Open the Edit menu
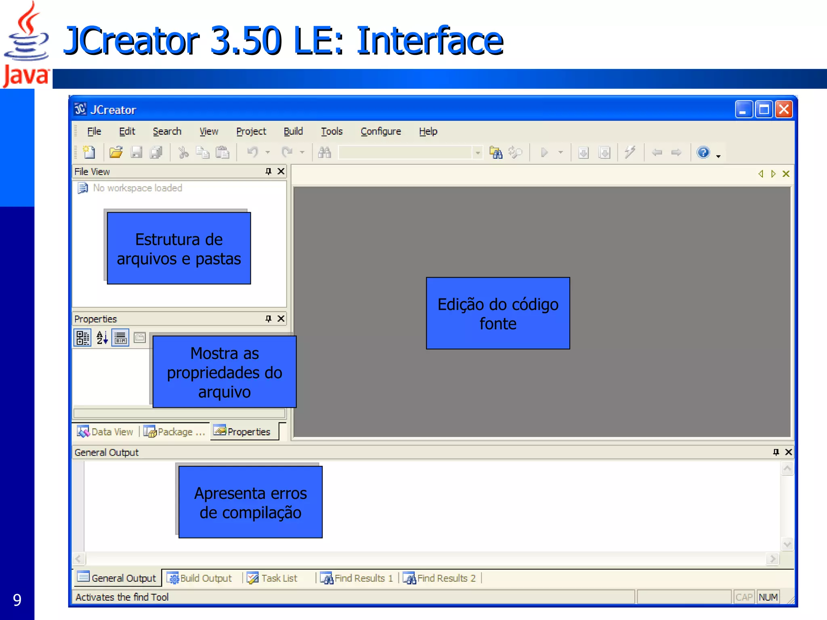The height and width of the screenshot is (620, 827). coord(127,132)
